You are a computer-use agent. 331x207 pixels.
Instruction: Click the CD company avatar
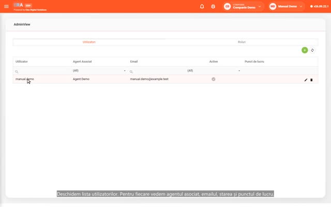227,6
